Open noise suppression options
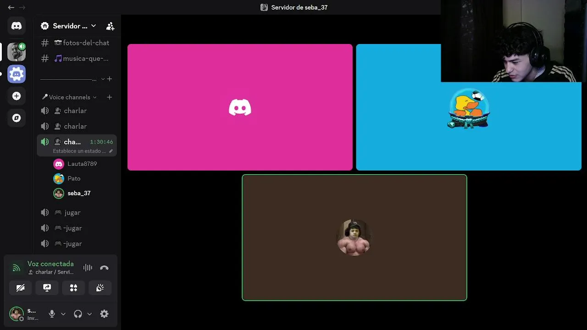 click(88, 268)
